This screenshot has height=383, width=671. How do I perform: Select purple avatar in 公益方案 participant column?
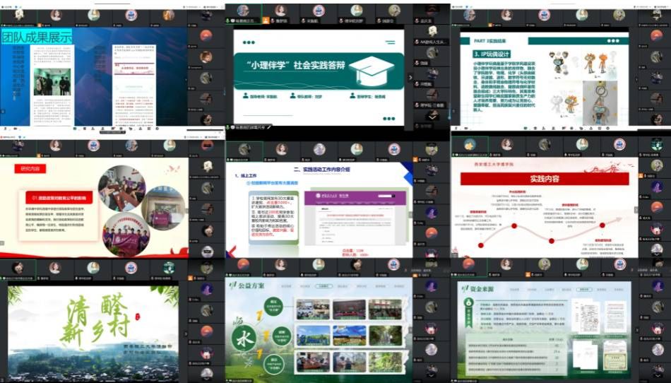[432, 286]
